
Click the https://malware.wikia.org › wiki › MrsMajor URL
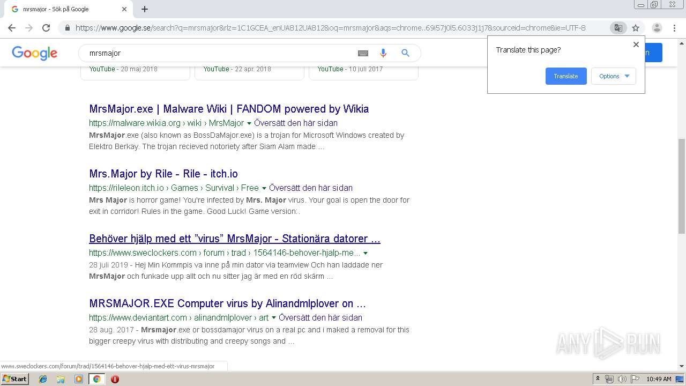166,123
